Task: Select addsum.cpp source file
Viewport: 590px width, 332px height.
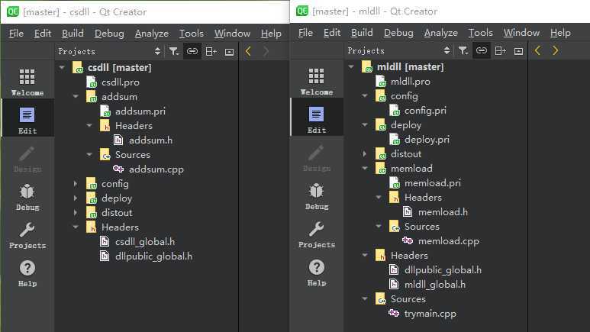Action: click(156, 169)
